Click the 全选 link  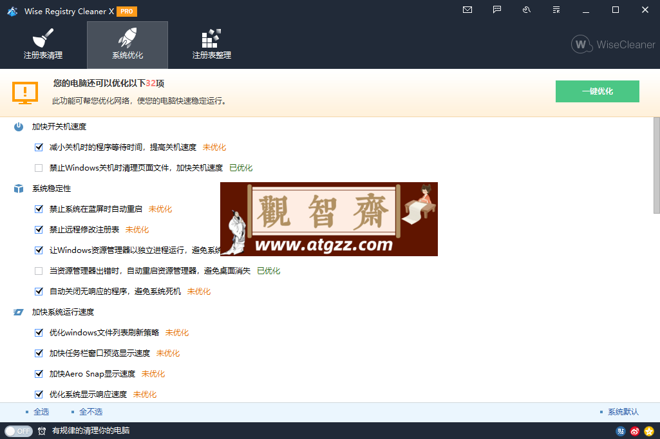pos(41,411)
